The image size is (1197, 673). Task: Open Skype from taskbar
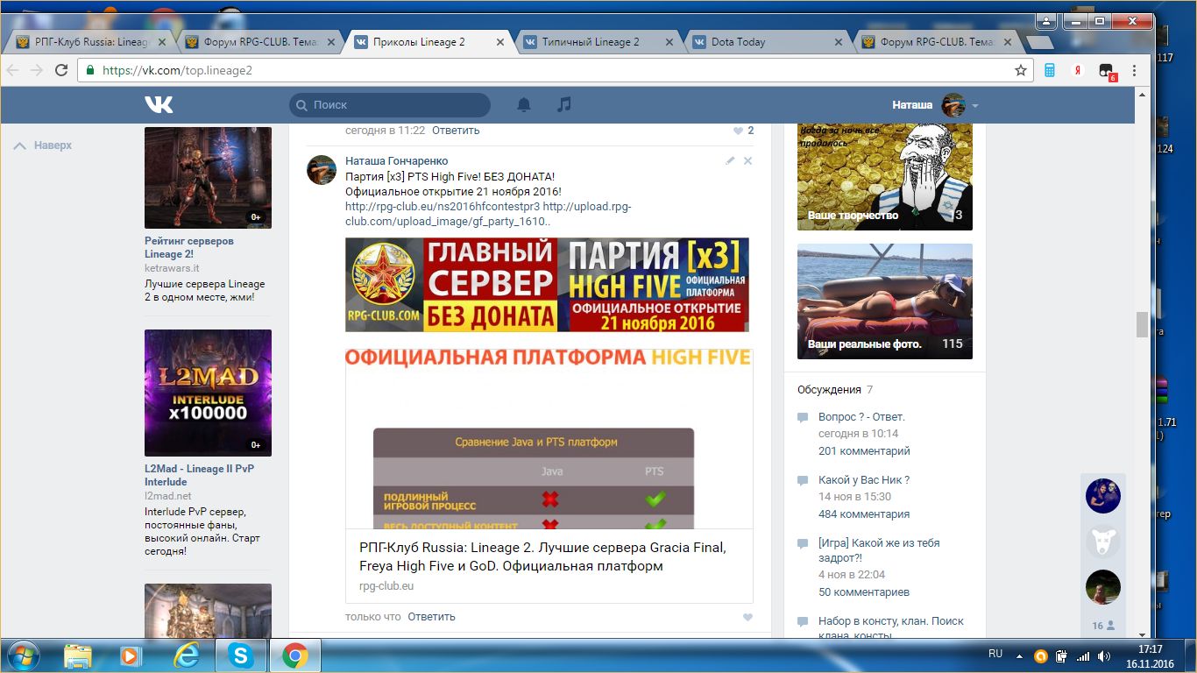[240, 655]
